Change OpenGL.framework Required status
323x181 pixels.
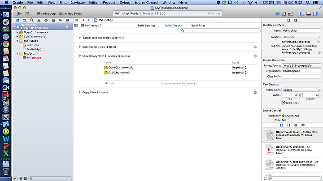coord(239,68)
